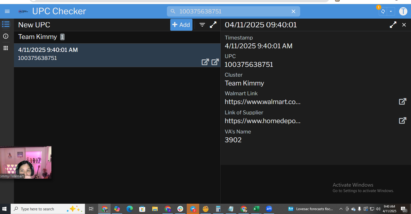The height and width of the screenshot is (214, 411).
Task: Open Zoom from the Windows taskbar
Action: click(269, 209)
